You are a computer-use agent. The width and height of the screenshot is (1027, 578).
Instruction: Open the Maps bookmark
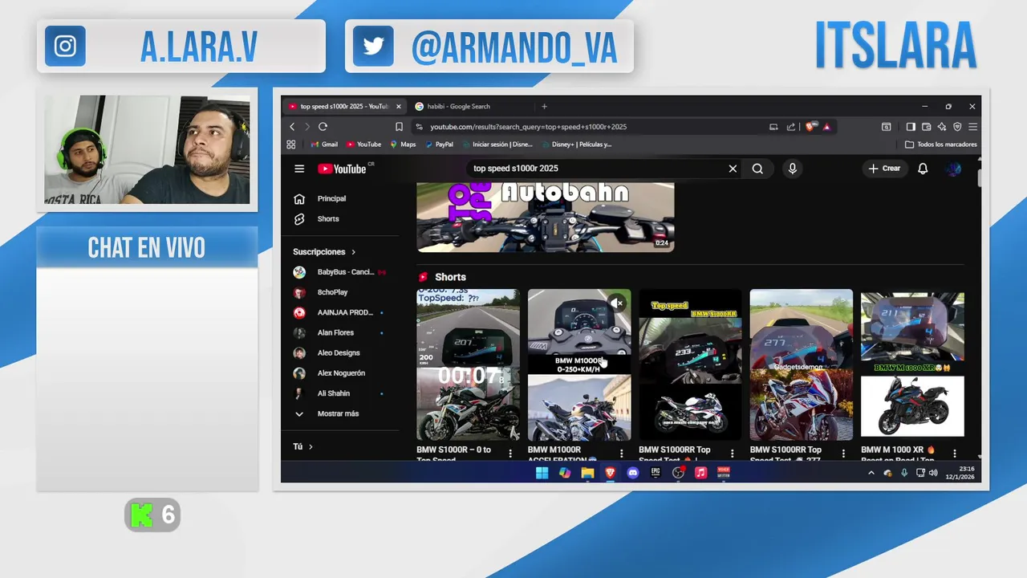(403, 144)
